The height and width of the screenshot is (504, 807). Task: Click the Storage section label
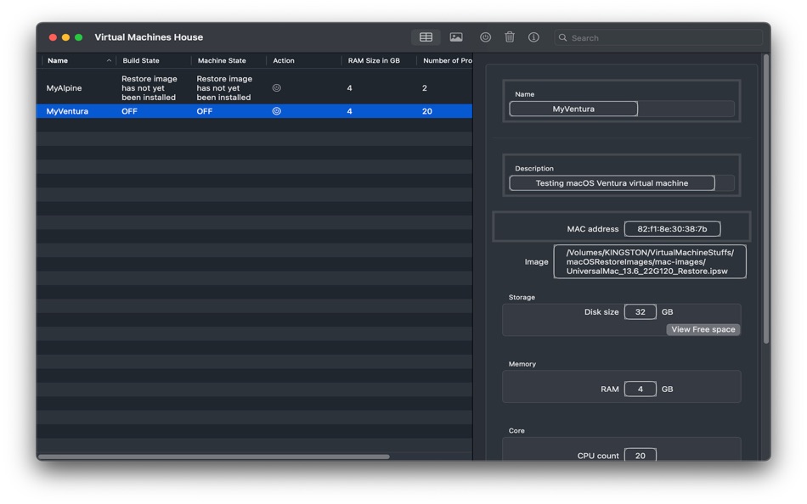click(x=522, y=297)
